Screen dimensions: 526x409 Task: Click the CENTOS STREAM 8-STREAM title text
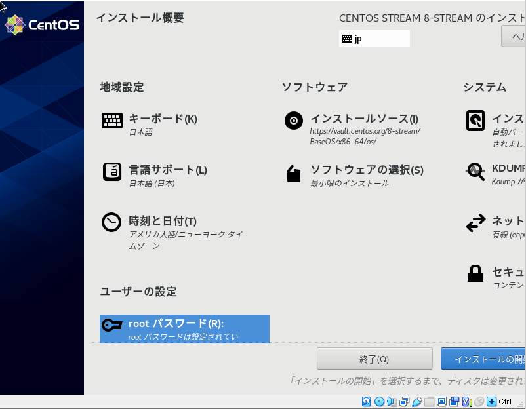pyautogui.click(x=432, y=18)
